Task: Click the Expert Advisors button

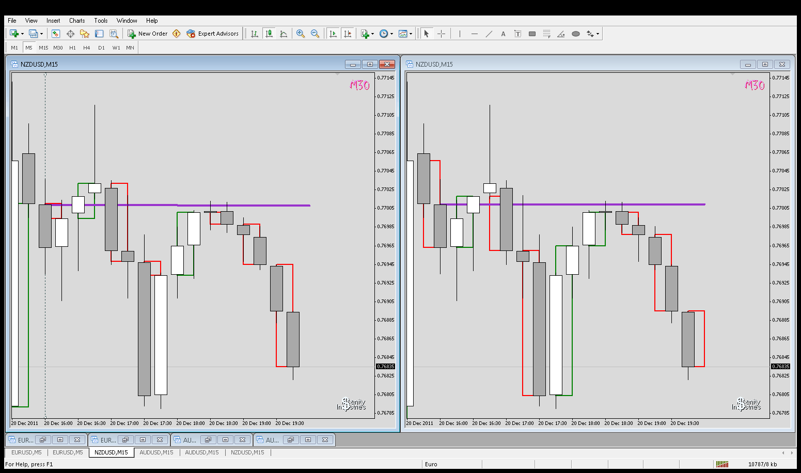Action: pos(213,34)
